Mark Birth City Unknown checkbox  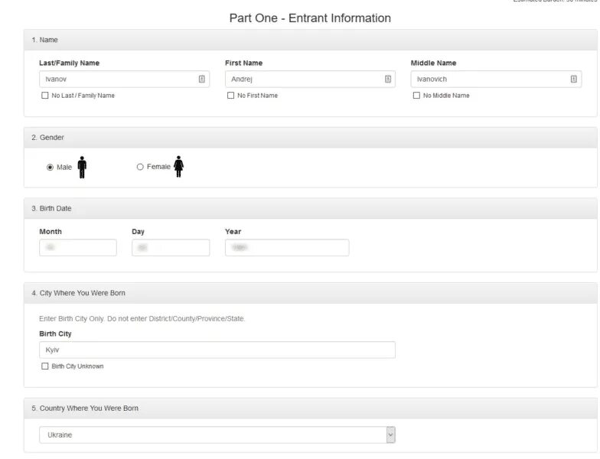click(x=44, y=366)
